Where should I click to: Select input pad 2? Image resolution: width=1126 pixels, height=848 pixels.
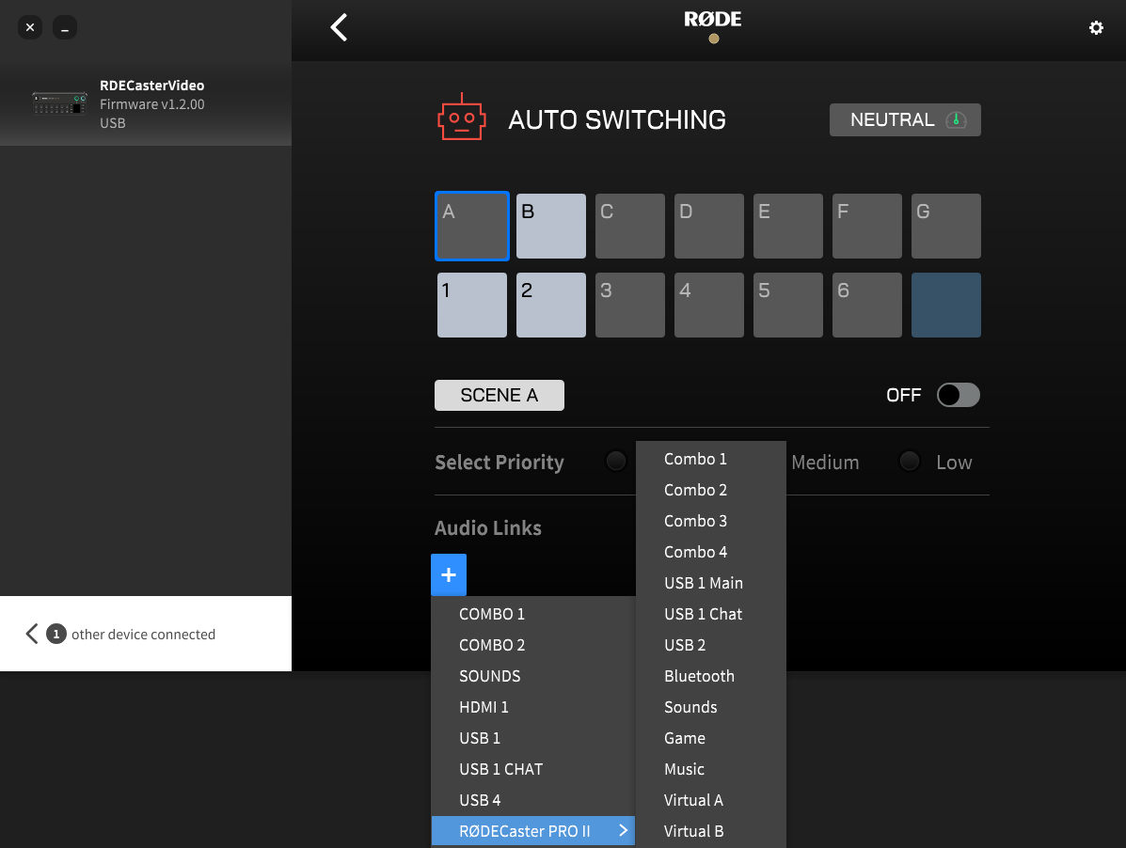[x=551, y=305]
